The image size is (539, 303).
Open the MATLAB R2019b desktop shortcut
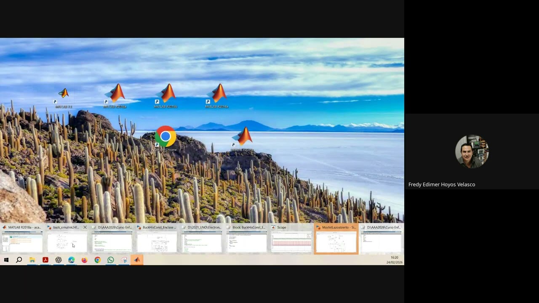165,96
